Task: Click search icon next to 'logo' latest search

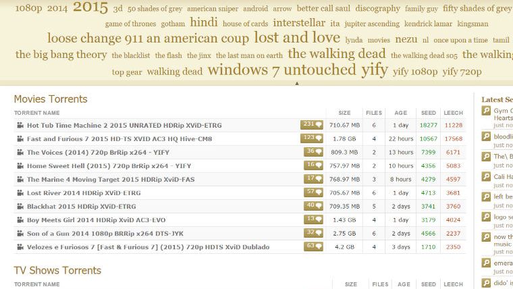Action: click(x=486, y=217)
